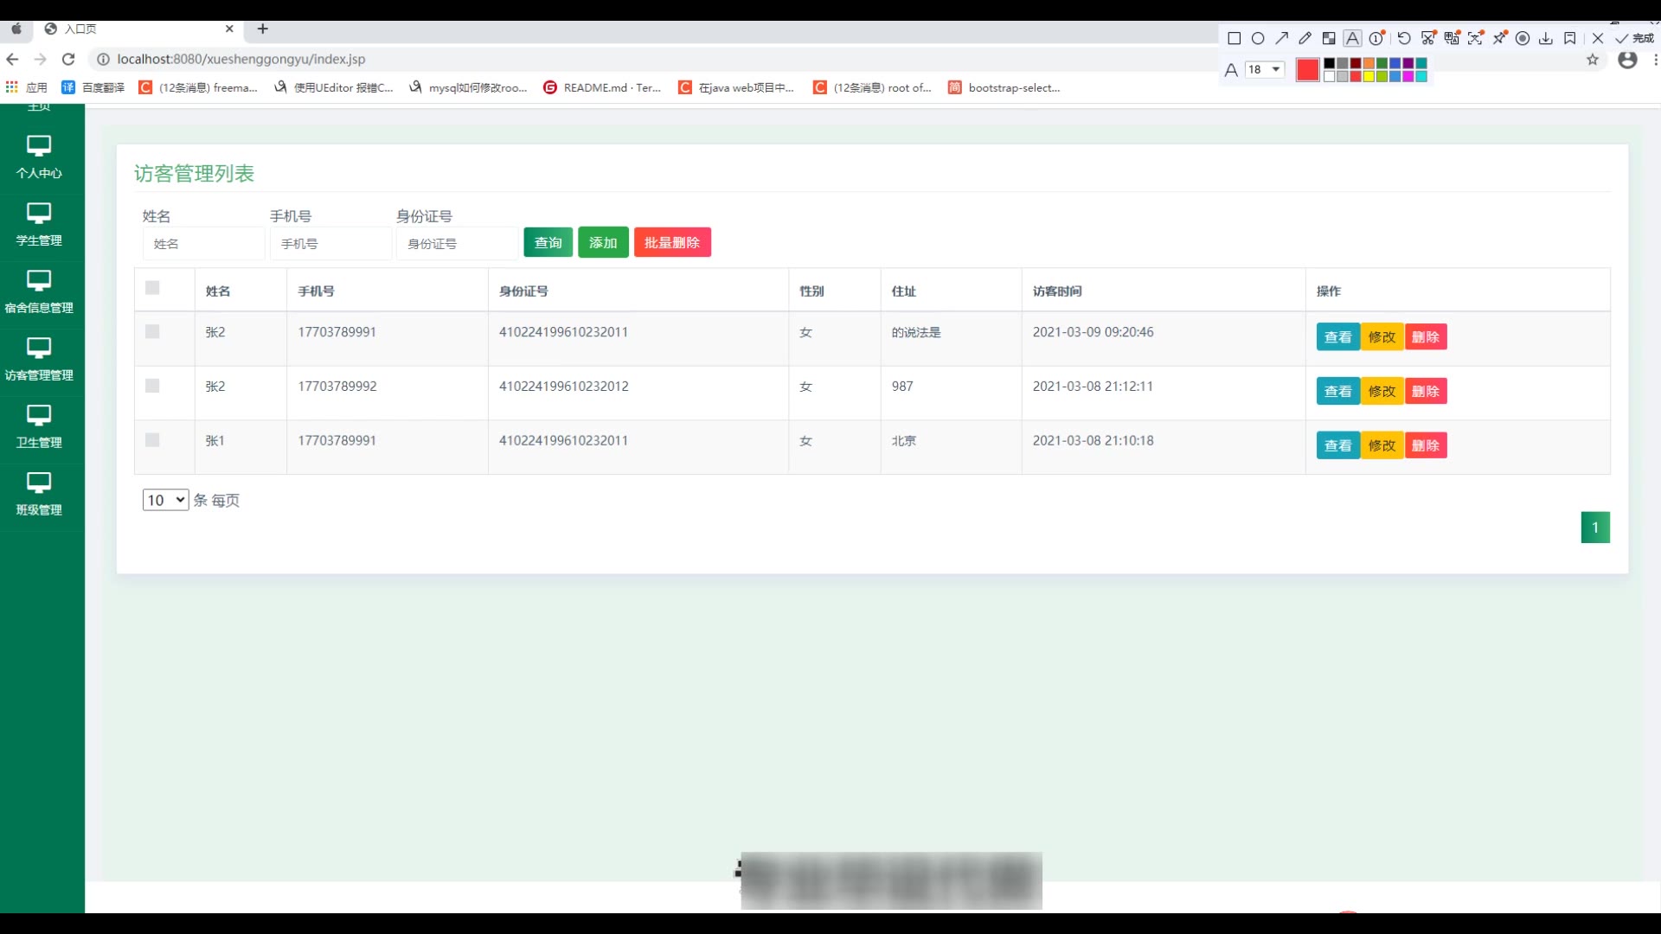Choose the yellow color swatch

(1369, 76)
